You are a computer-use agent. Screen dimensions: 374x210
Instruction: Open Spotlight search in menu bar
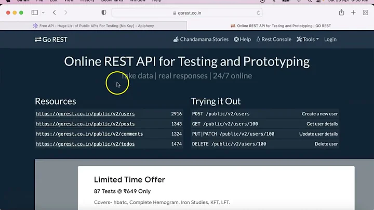coord(310,1)
